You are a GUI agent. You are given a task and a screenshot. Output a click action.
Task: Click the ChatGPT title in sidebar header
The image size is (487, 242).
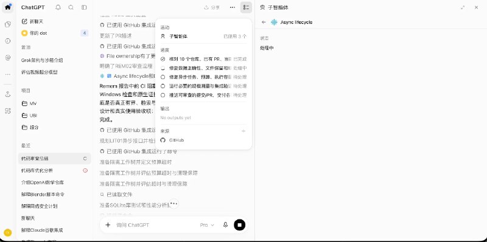[33, 7]
